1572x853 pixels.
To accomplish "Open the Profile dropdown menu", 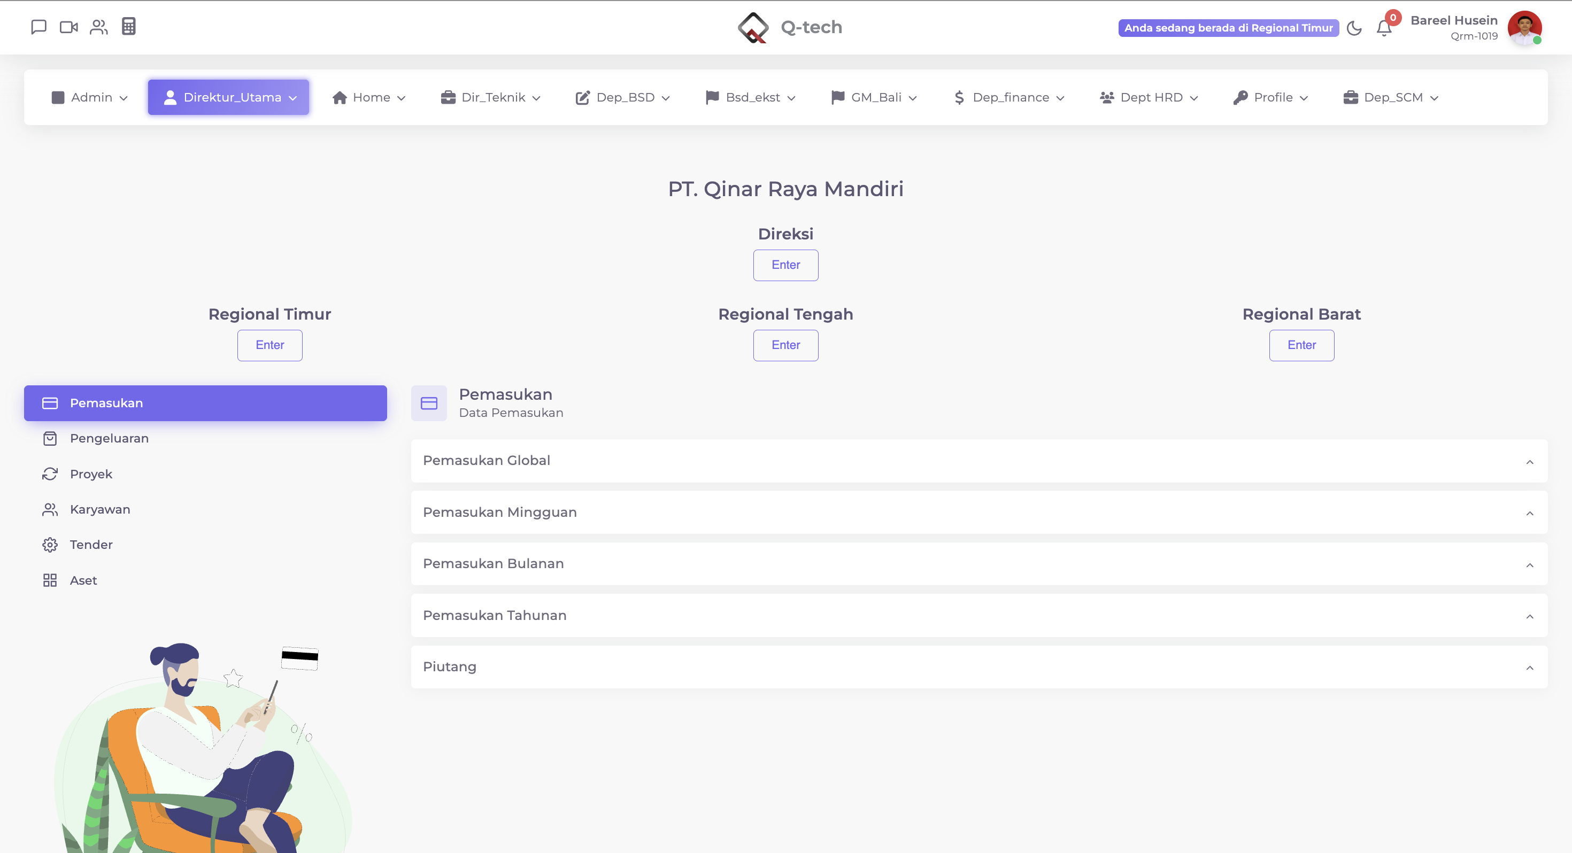I will [1270, 98].
